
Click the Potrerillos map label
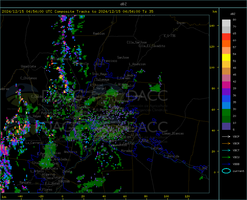pyautogui.click(x=50, y=113)
